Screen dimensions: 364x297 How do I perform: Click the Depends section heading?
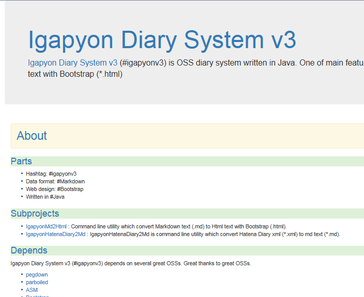tap(29, 250)
